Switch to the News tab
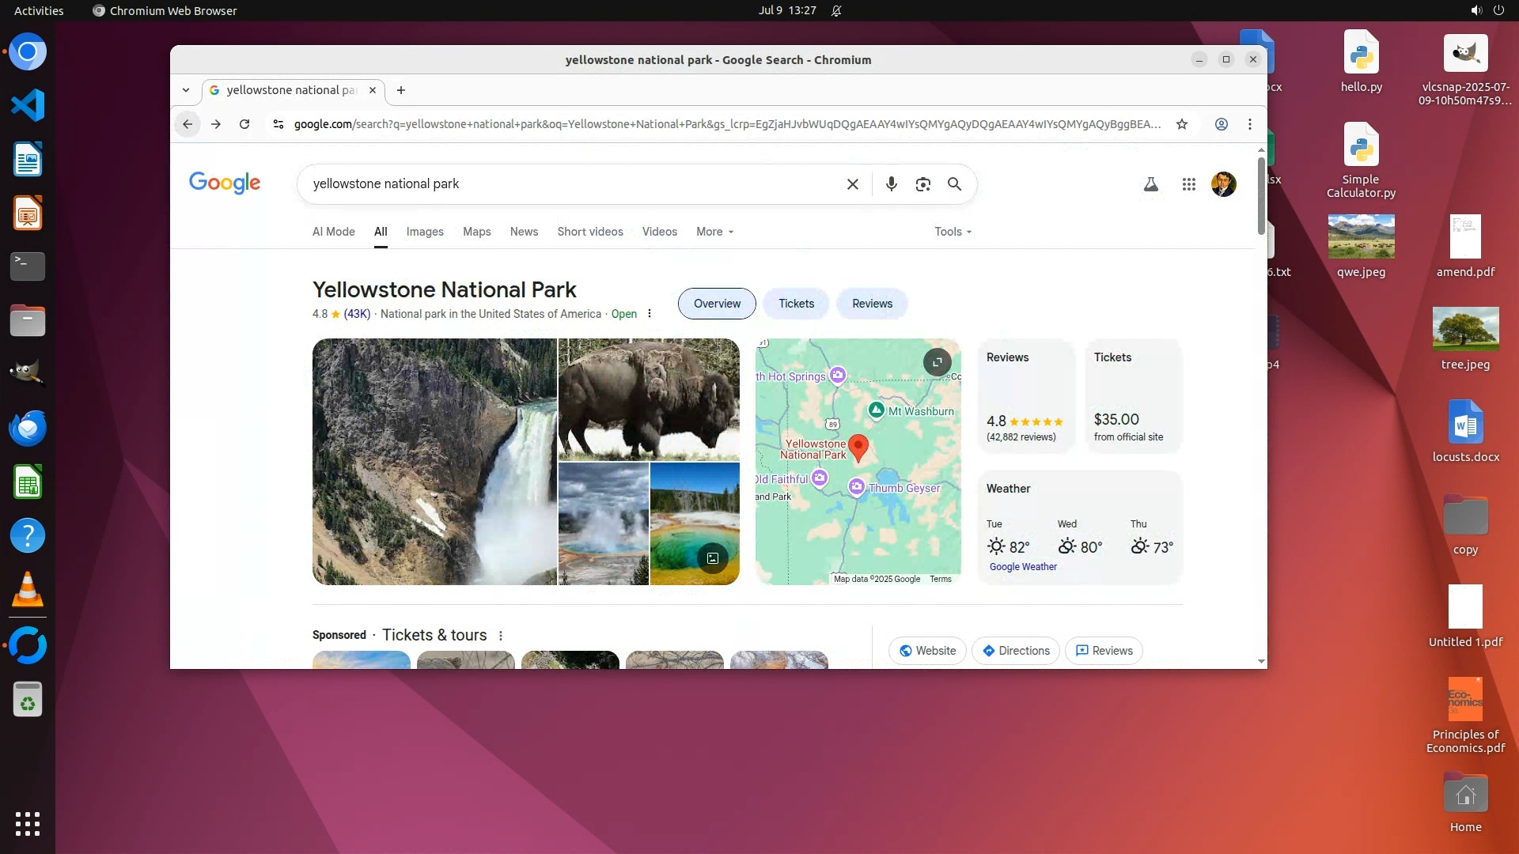 (524, 232)
